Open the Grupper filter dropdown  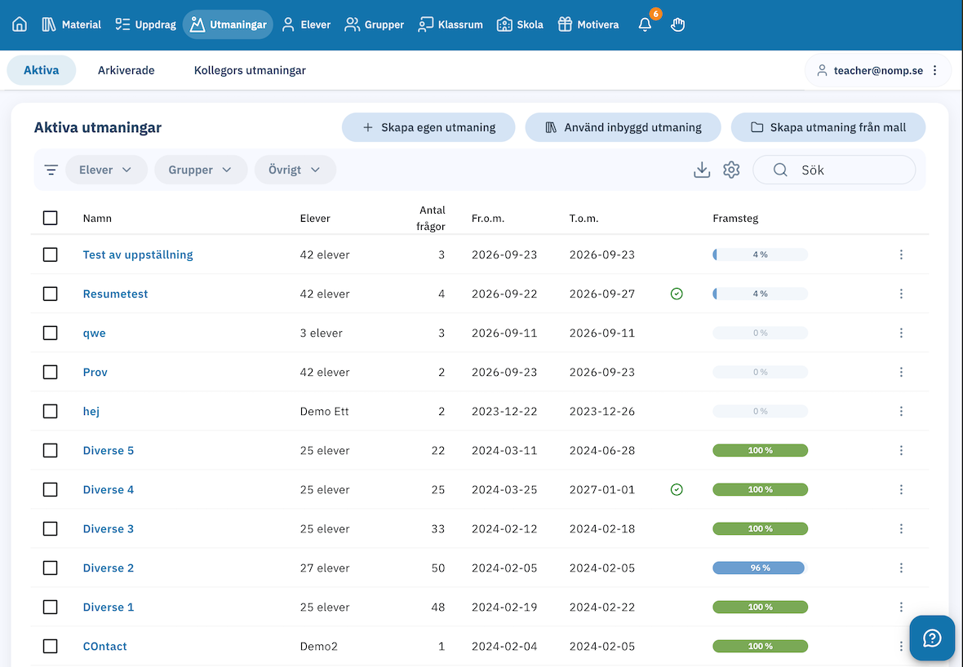(x=201, y=170)
